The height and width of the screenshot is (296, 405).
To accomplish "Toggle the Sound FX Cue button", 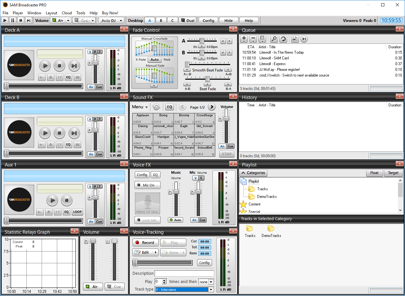I will (230, 146).
